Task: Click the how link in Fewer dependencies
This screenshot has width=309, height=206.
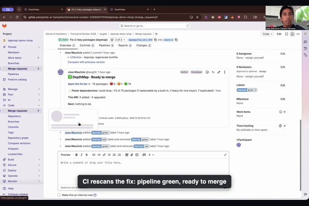Action: pos(218,91)
